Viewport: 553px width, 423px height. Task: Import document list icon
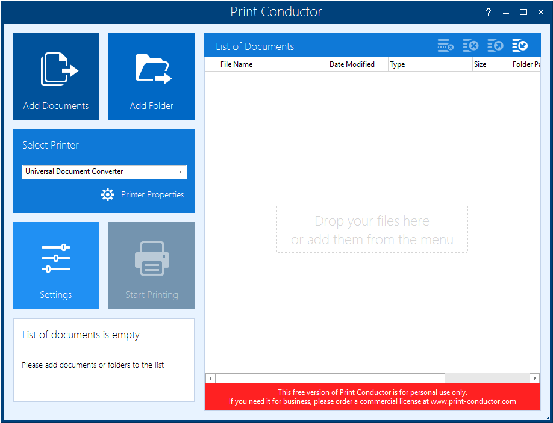520,46
